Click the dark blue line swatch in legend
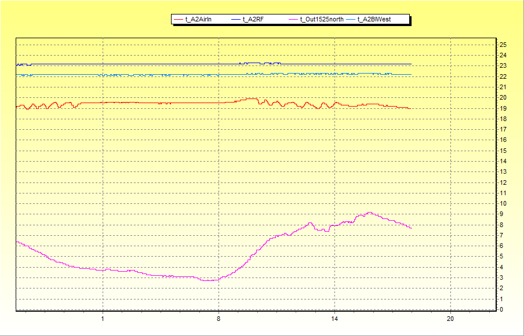 click(236, 20)
